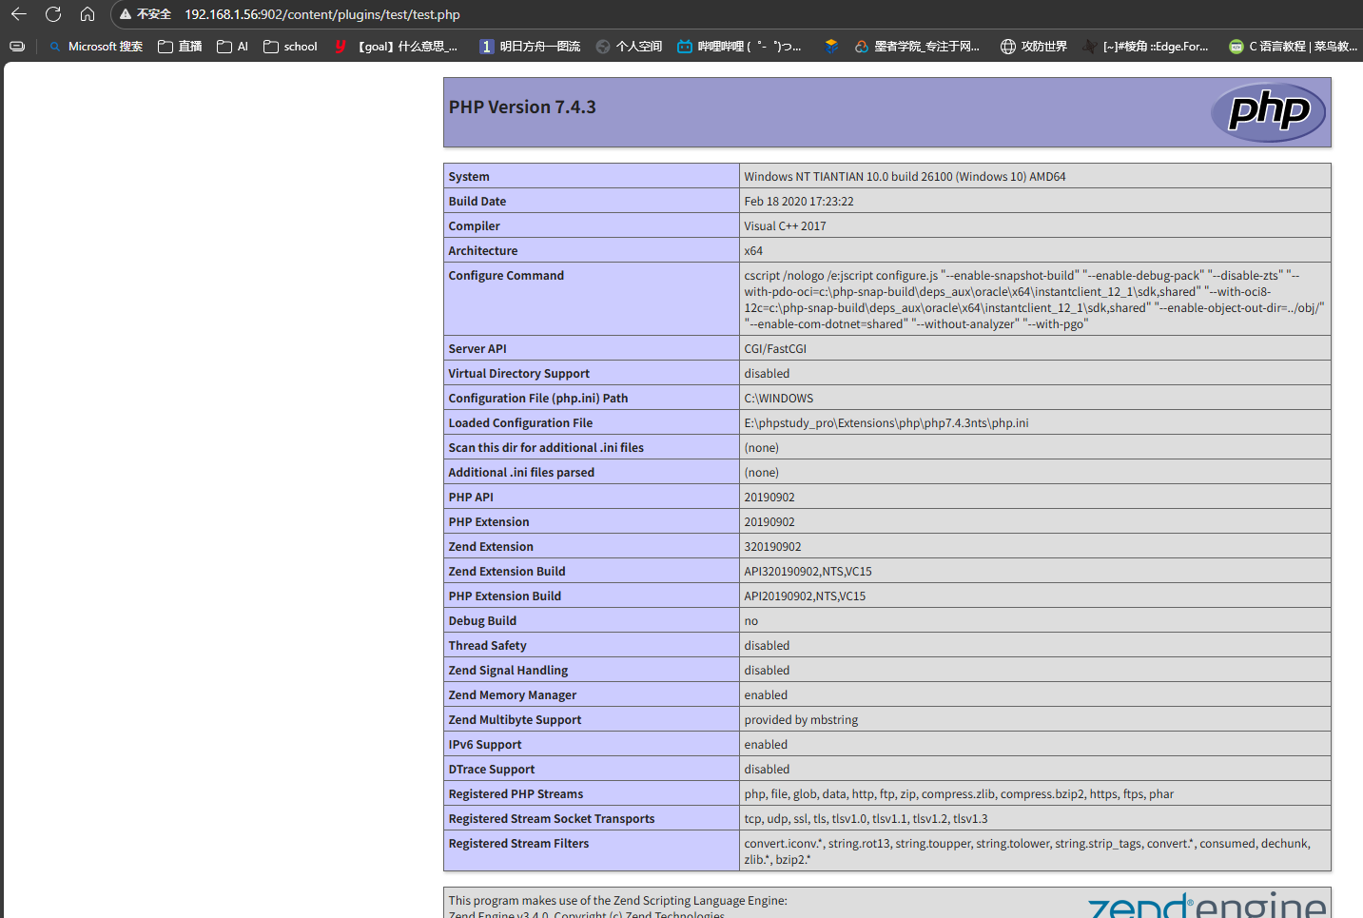
Task: Open the 哔哩哔哩 bookmark
Action: click(739, 46)
